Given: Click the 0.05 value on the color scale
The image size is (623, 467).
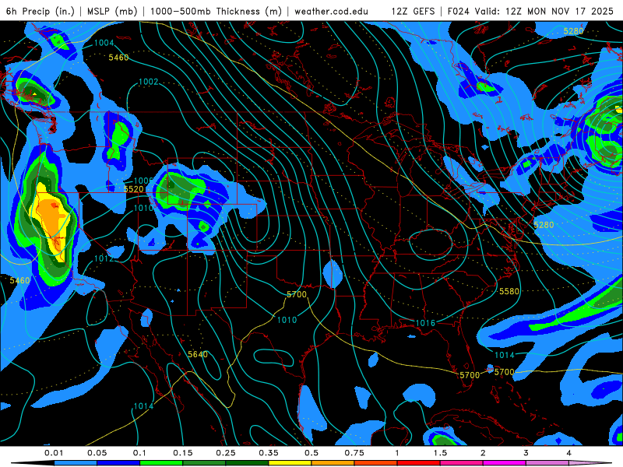Looking at the screenshot, I should tap(97, 453).
